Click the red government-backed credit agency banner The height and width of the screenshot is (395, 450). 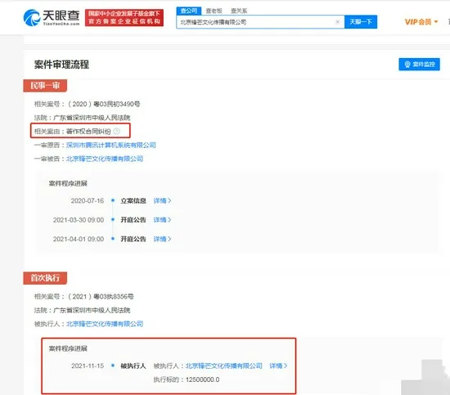(124, 17)
